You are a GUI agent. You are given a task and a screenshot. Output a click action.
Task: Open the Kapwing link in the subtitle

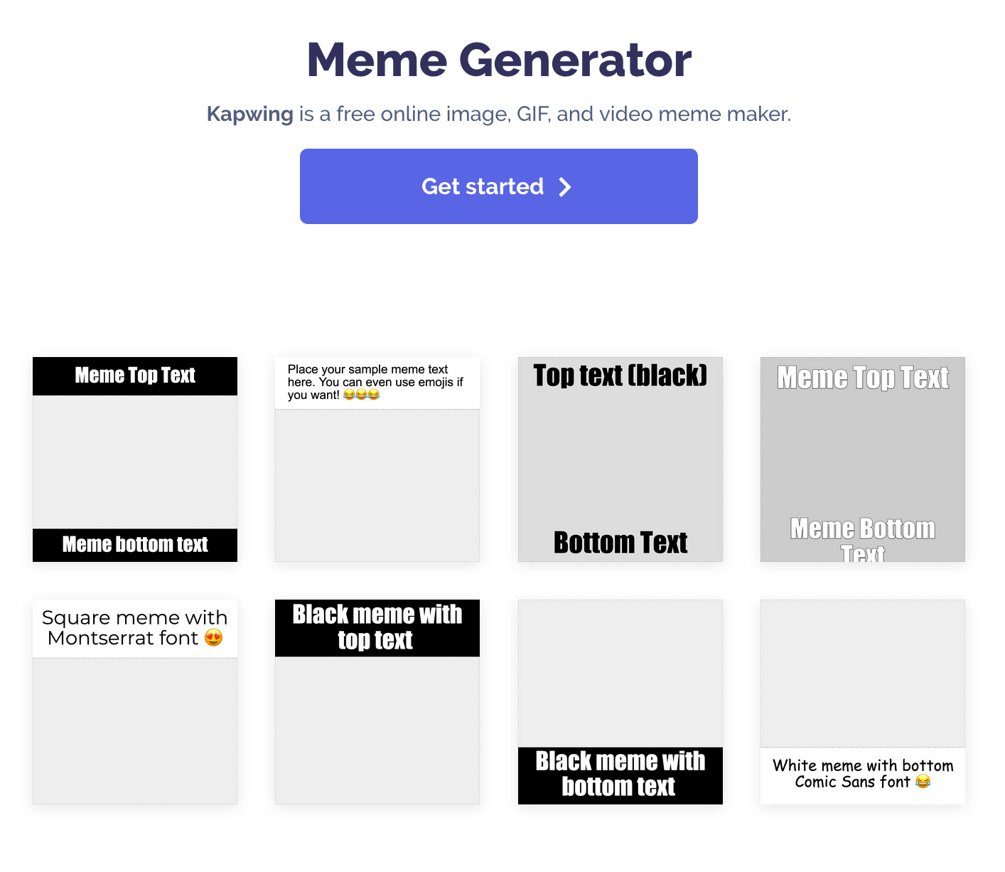pos(249,114)
